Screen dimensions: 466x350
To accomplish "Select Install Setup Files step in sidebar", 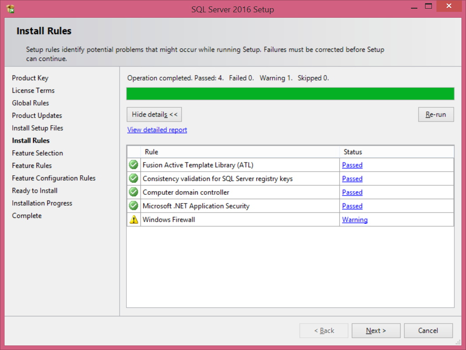I will [x=37, y=128].
